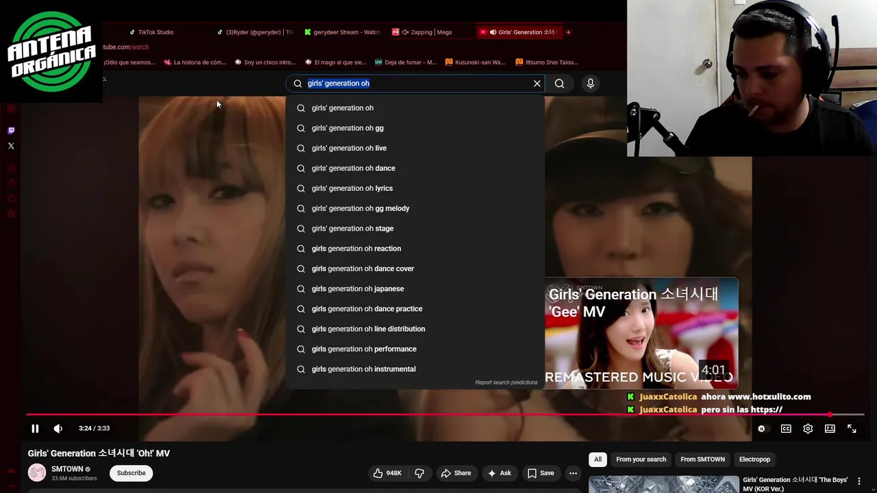Image resolution: width=877 pixels, height=493 pixels.
Task: Open 'Soy un chico intro...' bookmark
Action: [265, 62]
